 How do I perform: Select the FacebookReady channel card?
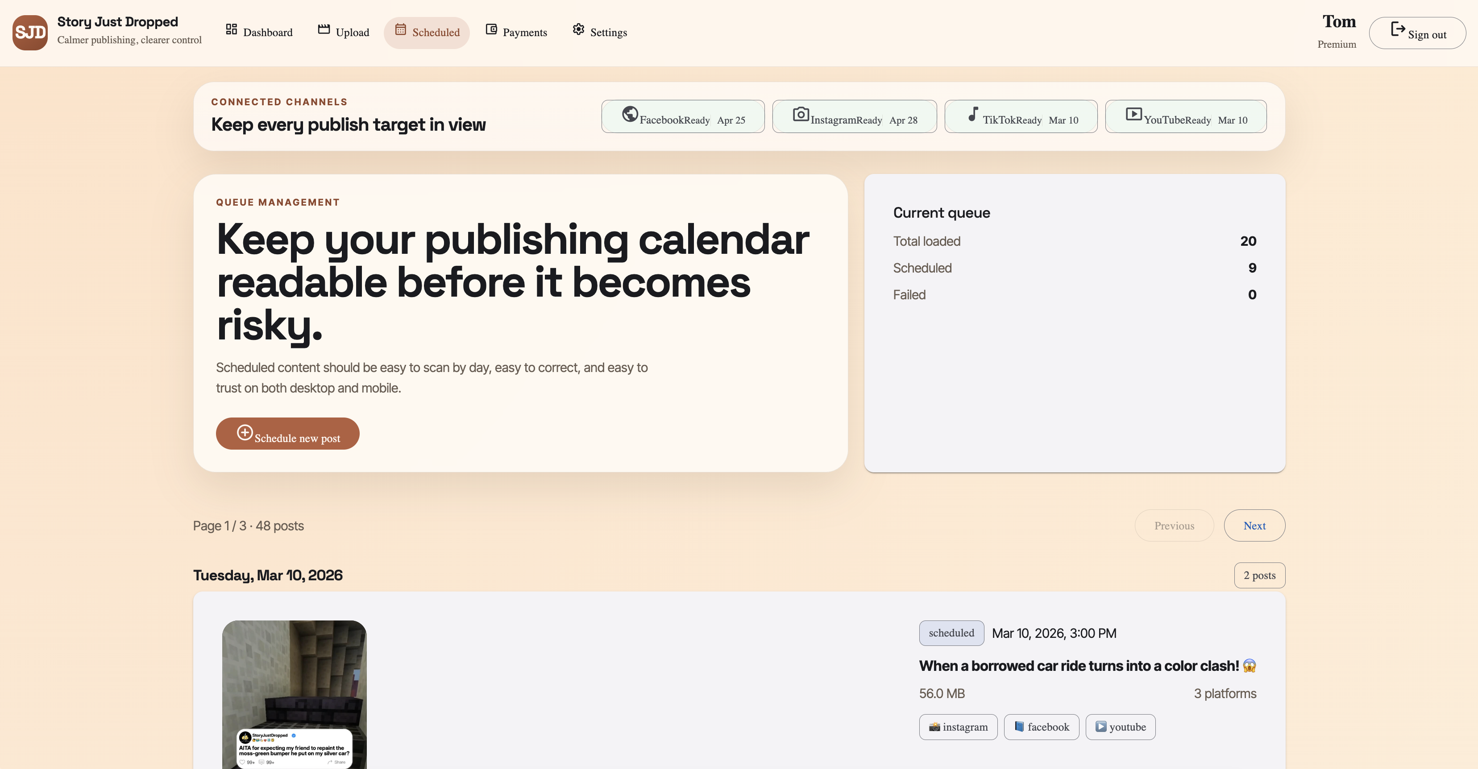(x=683, y=116)
